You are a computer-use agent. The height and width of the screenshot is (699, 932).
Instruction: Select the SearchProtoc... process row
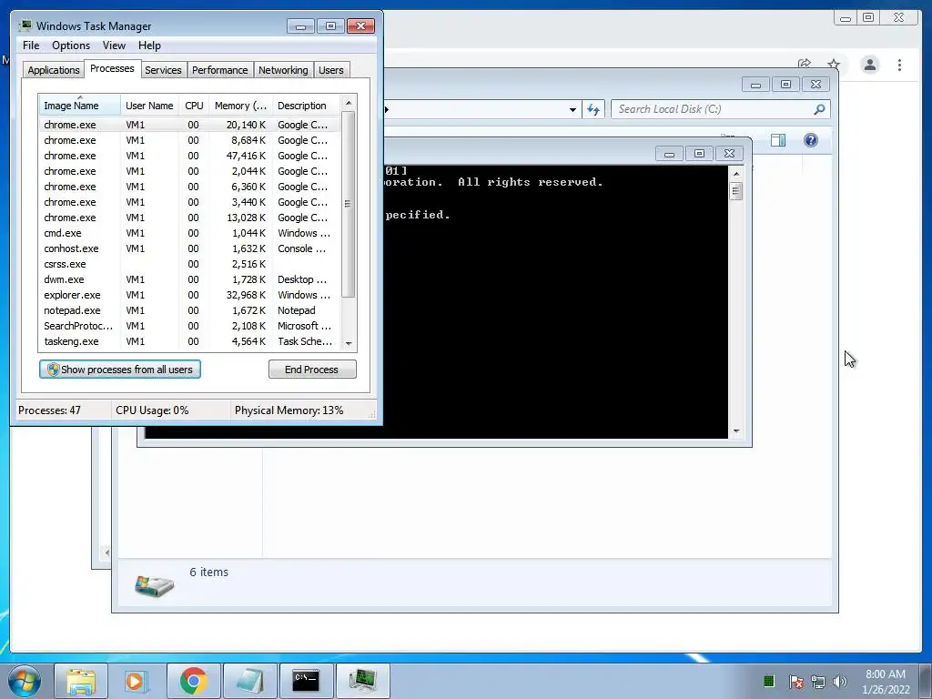pyautogui.click(x=189, y=326)
